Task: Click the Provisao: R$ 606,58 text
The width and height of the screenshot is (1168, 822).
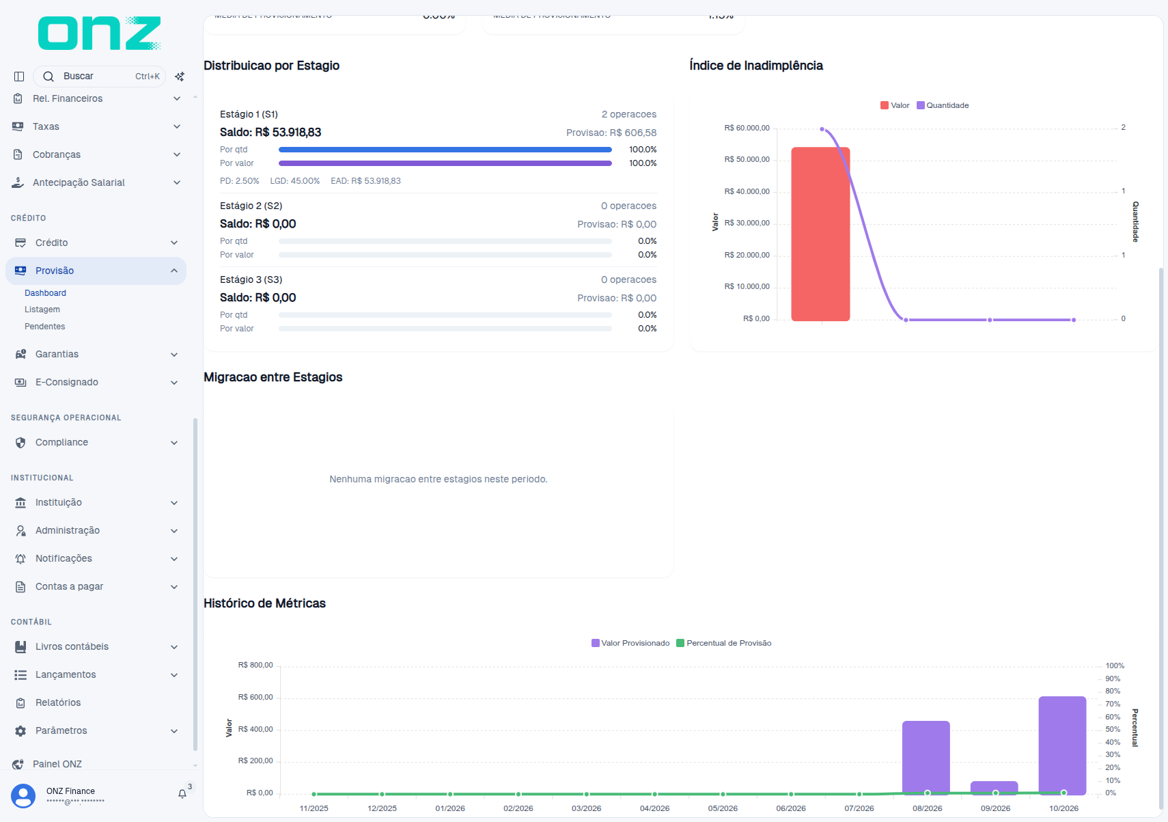Action: [x=611, y=133]
